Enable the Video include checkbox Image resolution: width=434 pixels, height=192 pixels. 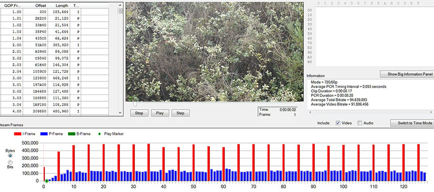[x=337, y=123]
